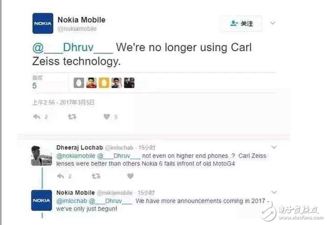This screenshot has width=327, height=225.
Task: Reply to Dheeraj Lochab's tweet
Action: tap(61, 176)
